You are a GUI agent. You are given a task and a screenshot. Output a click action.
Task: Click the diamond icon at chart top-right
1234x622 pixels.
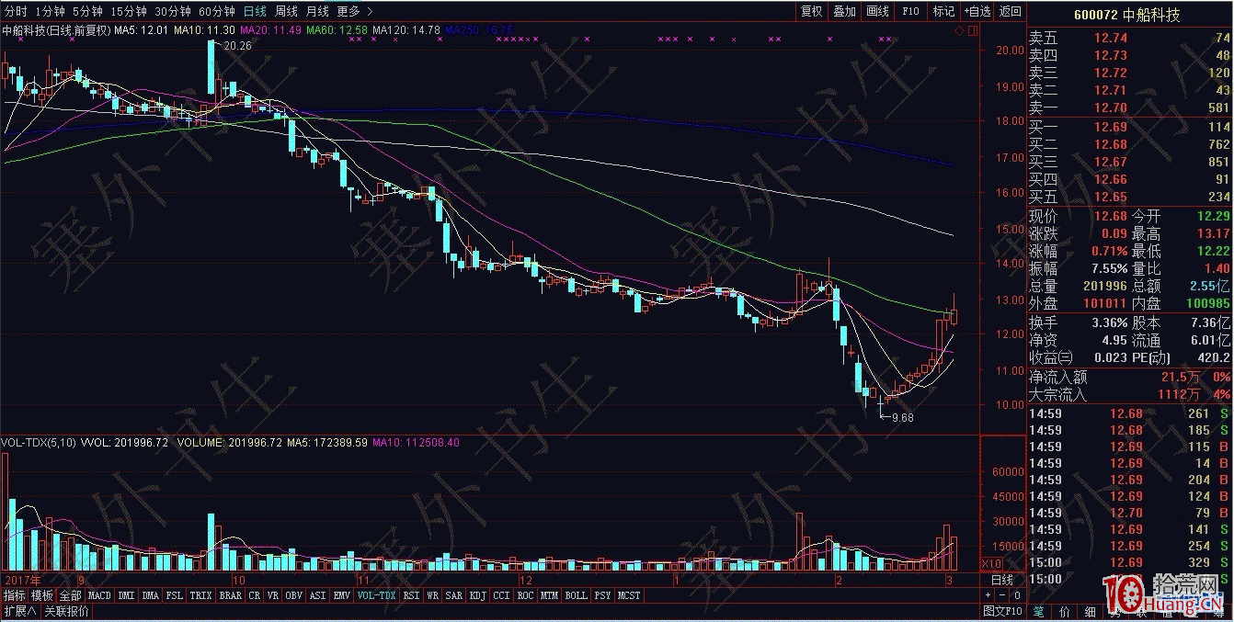pos(960,30)
